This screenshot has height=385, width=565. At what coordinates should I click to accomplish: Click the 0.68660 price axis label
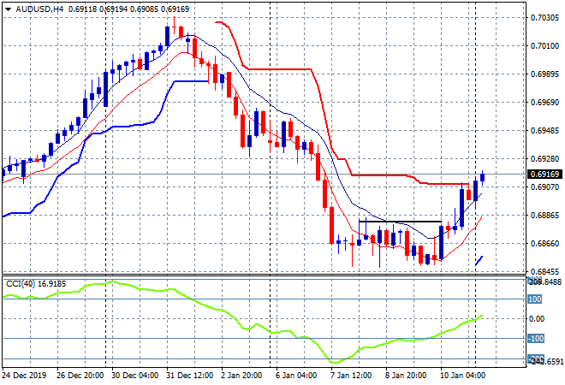tap(544, 244)
